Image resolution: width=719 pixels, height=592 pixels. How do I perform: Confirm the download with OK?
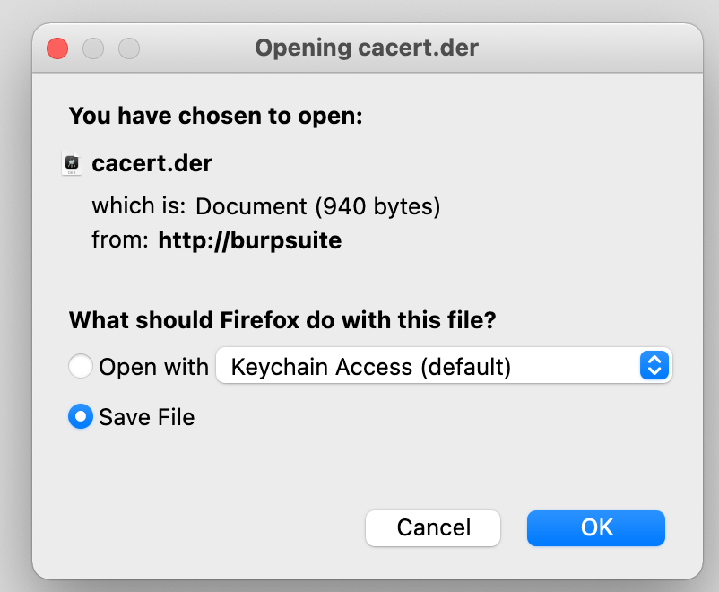click(x=596, y=527)
